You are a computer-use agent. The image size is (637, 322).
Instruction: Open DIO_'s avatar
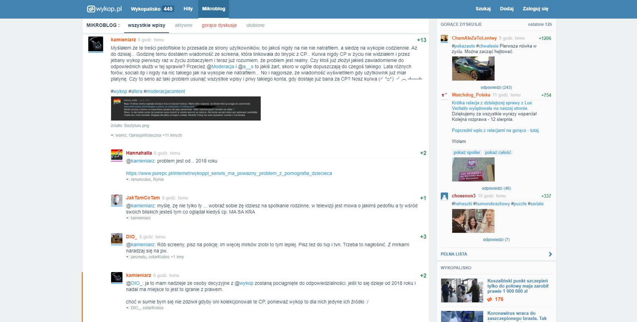point(117,239)
